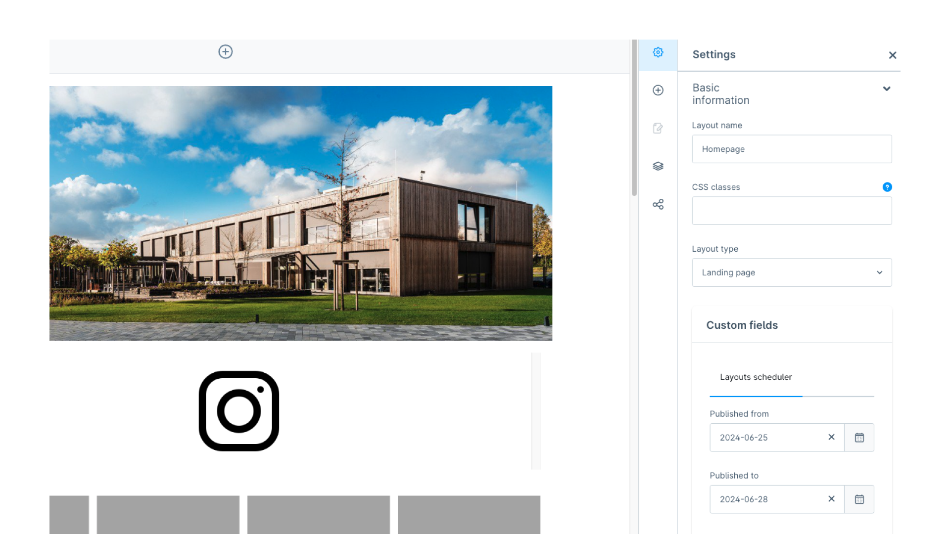Open calendar for Published from
950x534 pixels.
tap(859, 438)
